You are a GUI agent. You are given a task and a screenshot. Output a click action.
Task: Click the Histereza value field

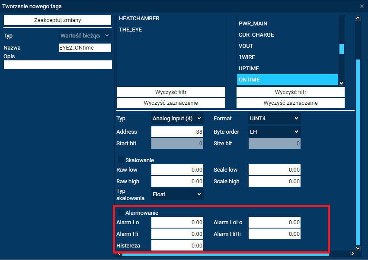tap(177, 246)
